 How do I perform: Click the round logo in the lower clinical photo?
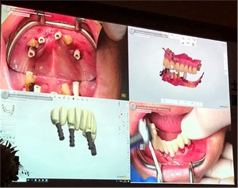133,106
